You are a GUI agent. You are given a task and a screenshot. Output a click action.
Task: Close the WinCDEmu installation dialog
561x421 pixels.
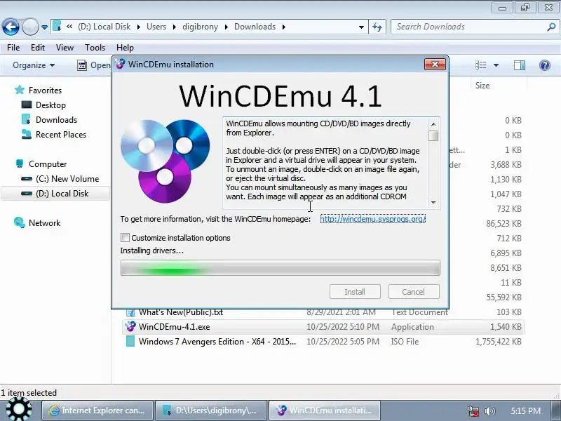click(435, 65)
